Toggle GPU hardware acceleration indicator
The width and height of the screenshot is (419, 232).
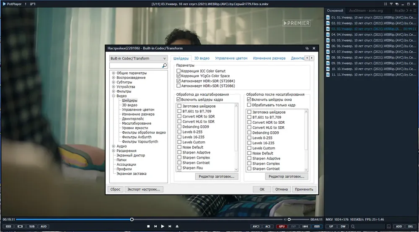(282, 227)
